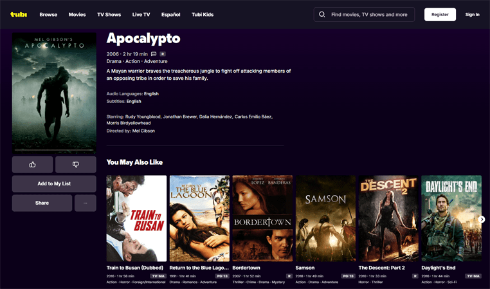
Task: Go to Movies section
Action: [77, 14]
